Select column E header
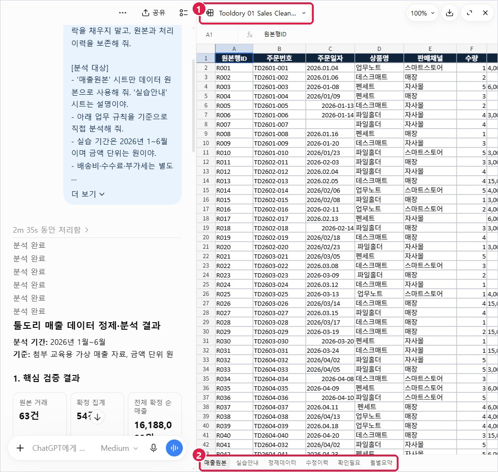 (430, 49)
